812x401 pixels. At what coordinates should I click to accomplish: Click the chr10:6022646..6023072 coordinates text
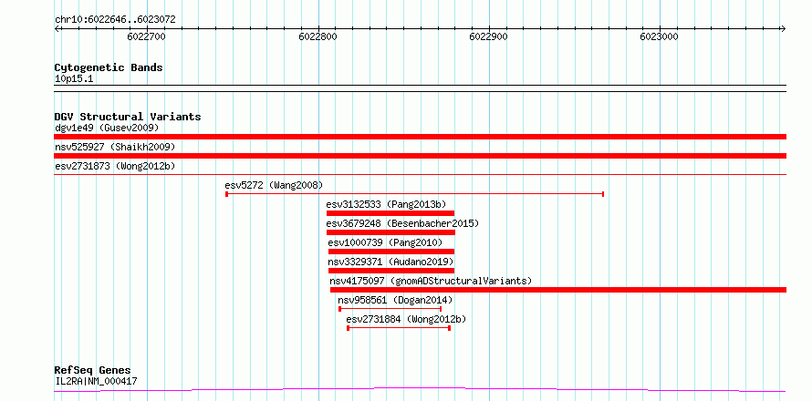[115, 20]
